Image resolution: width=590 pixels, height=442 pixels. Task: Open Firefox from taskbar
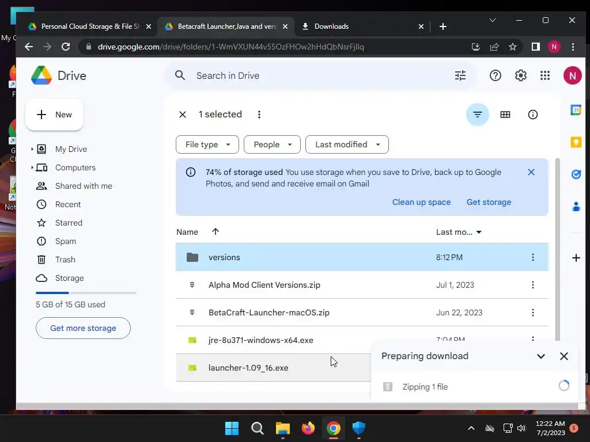(308, 428)
